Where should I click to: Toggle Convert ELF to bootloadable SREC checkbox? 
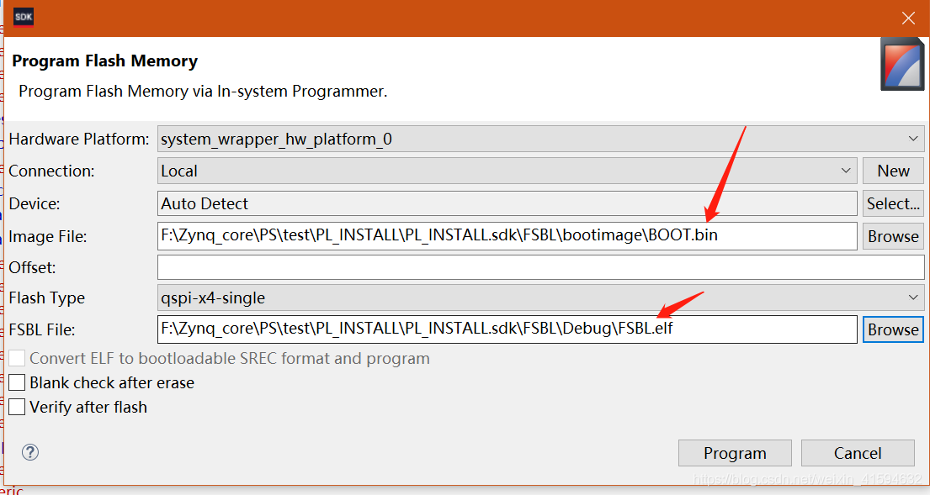(x=17, y=358)
